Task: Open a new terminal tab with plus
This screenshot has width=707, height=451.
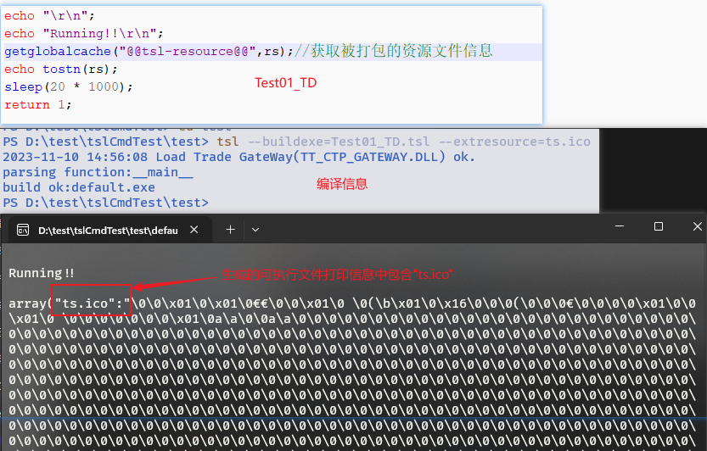Action: pyautogui.click(x=230, y=229)
